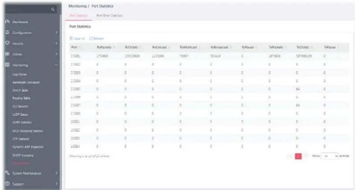355x190 pixels.
Task: Sort table by RxMulticast column
Action: pyautogui.click(x=190, y=47)
